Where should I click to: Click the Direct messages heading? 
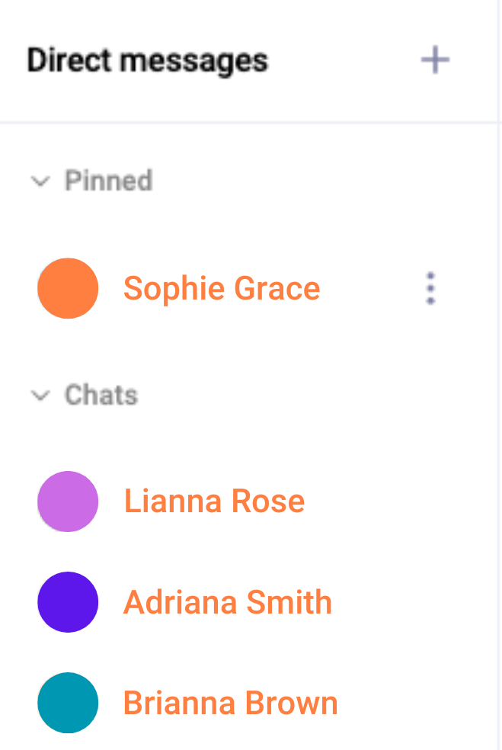click(148, 61)
